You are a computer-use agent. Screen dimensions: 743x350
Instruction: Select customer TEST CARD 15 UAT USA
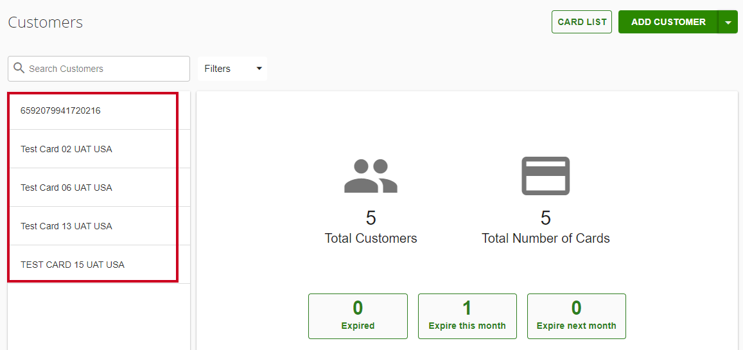99,265
